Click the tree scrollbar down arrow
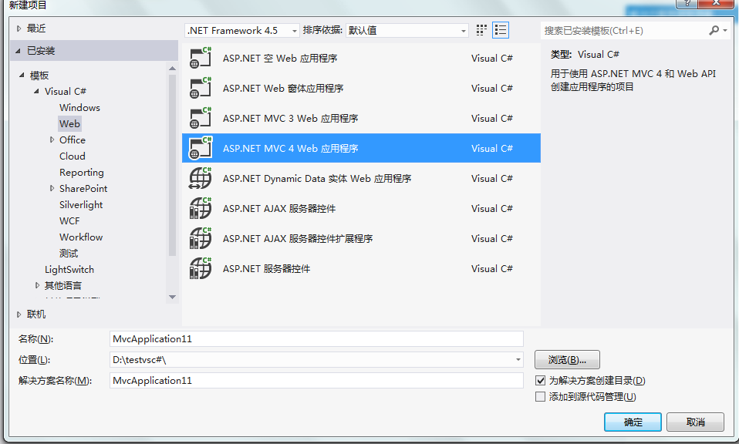The width and height of the screenshot is (739, 444). point(173,297)
